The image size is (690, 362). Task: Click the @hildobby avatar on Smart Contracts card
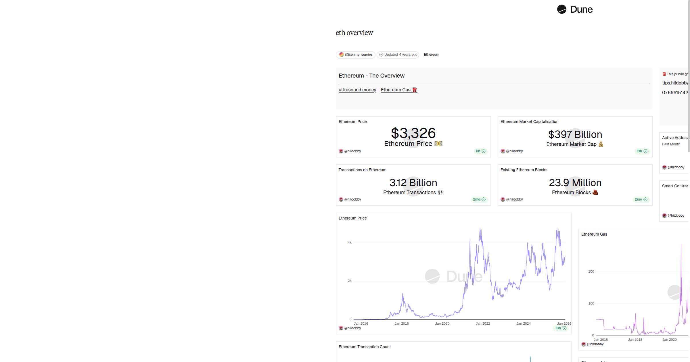(x=665, y=215)
